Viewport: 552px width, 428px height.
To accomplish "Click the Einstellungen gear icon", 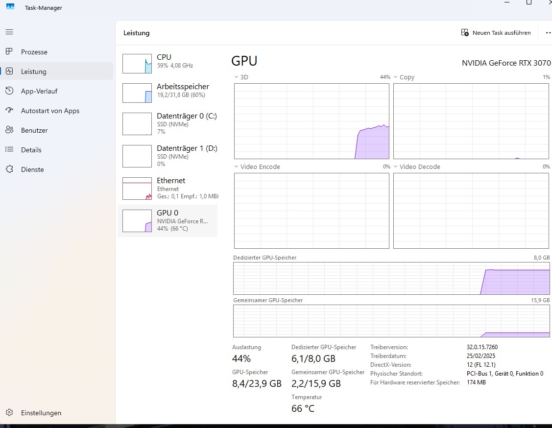I will coord(9,412).
